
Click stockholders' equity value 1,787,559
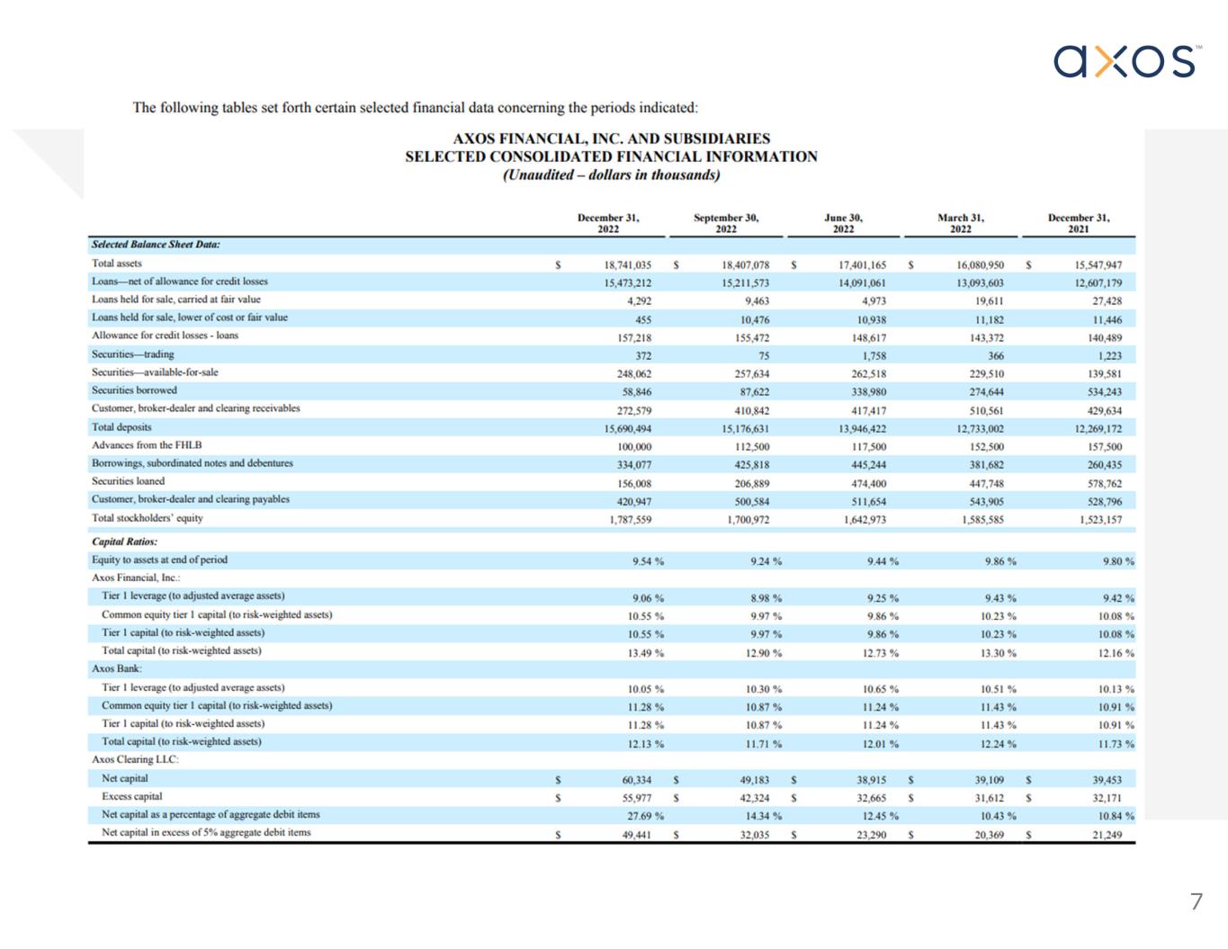(631, 520)
